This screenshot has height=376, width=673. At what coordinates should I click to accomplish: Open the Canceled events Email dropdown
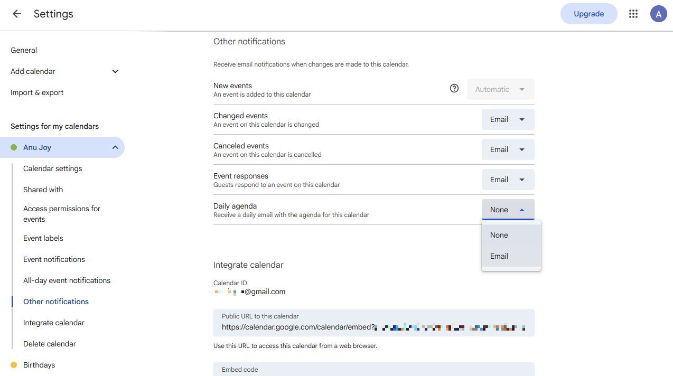[x=508, y=149]
